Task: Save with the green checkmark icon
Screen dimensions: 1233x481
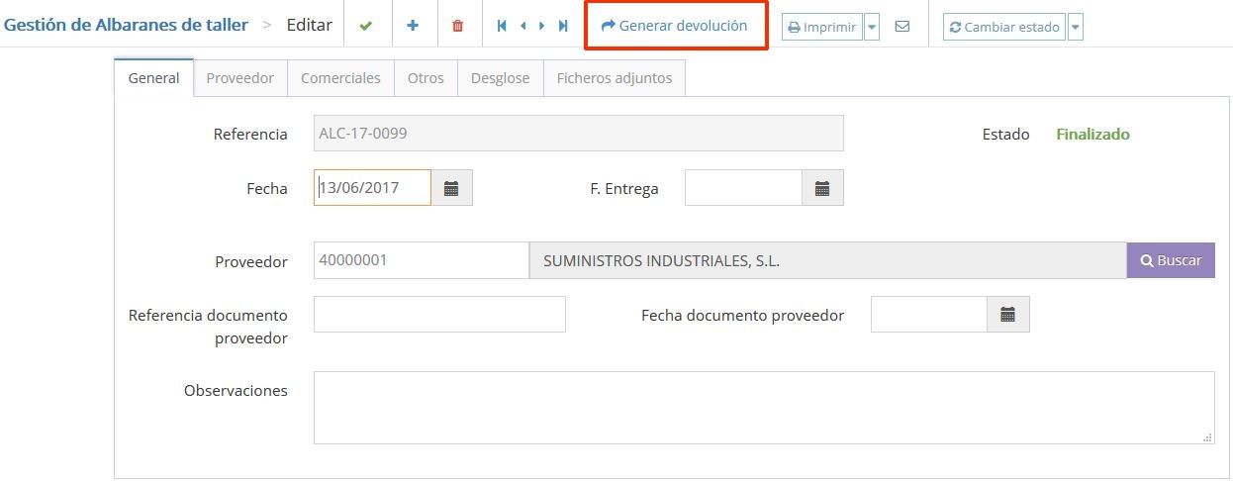Action: (366, 26)
